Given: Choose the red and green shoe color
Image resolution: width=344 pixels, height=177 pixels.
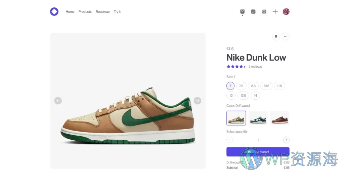Looking at the screenshot, I should (x=279, y=118).
